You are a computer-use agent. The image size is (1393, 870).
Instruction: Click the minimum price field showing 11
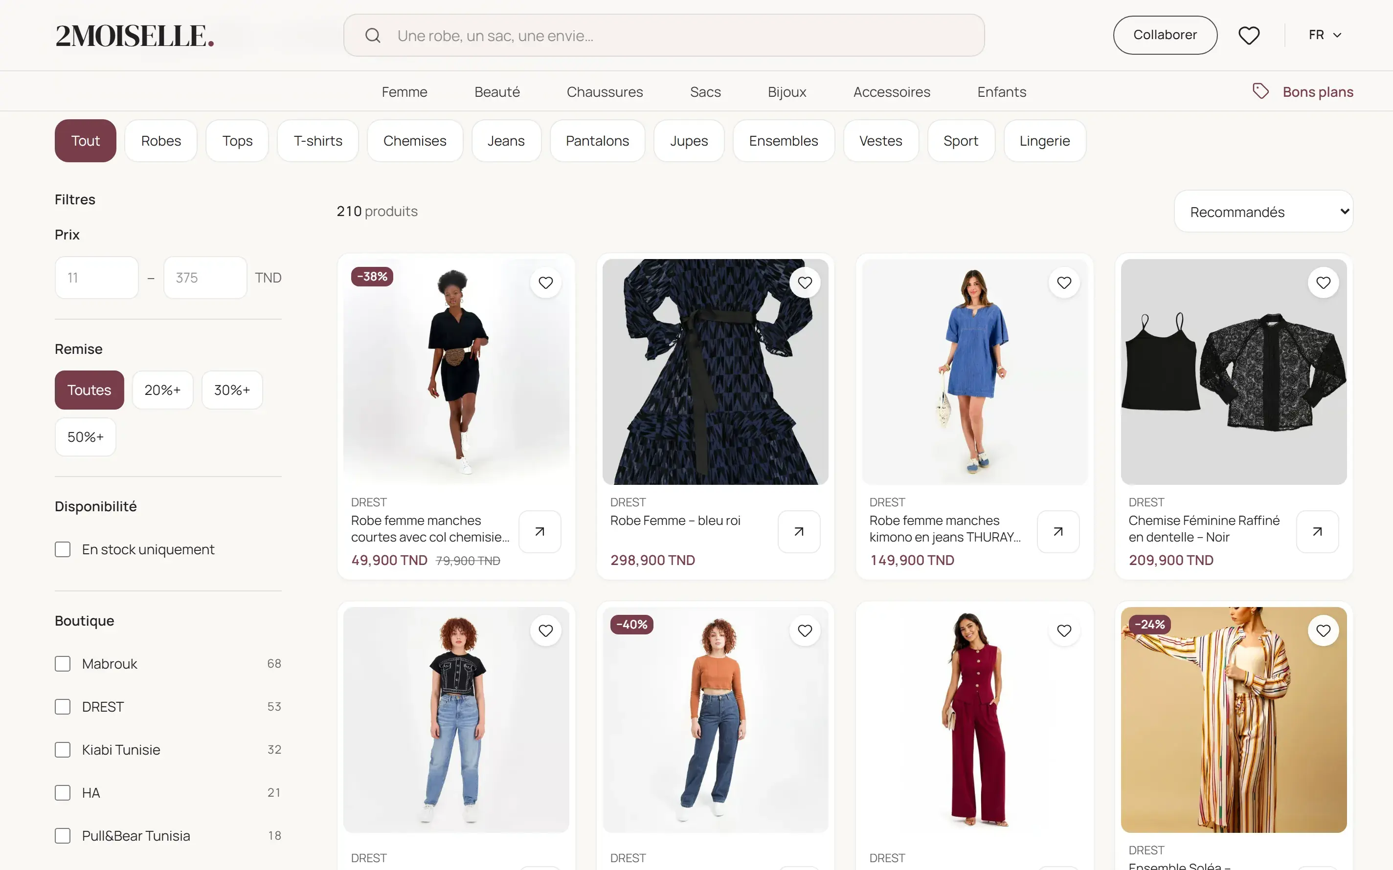click(x=97, y=278)
